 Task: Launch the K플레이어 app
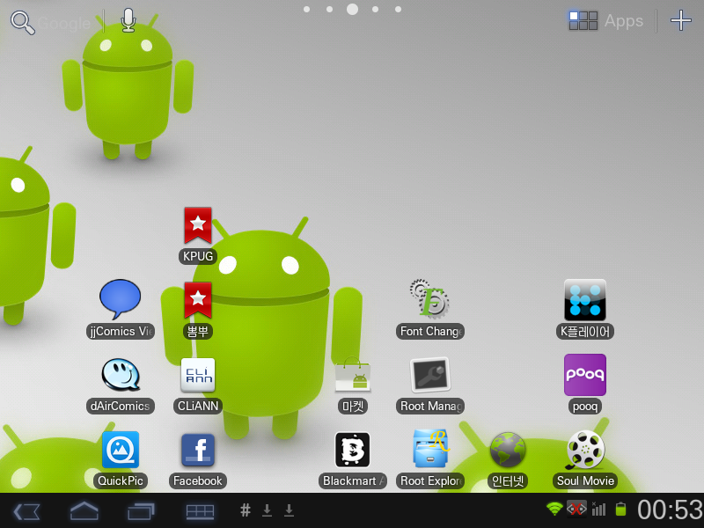click(x=585, y=310)
